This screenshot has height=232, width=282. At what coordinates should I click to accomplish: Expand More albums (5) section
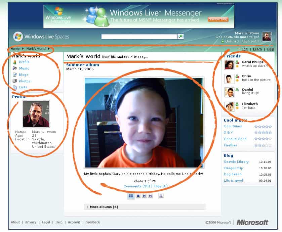[145, 207]
